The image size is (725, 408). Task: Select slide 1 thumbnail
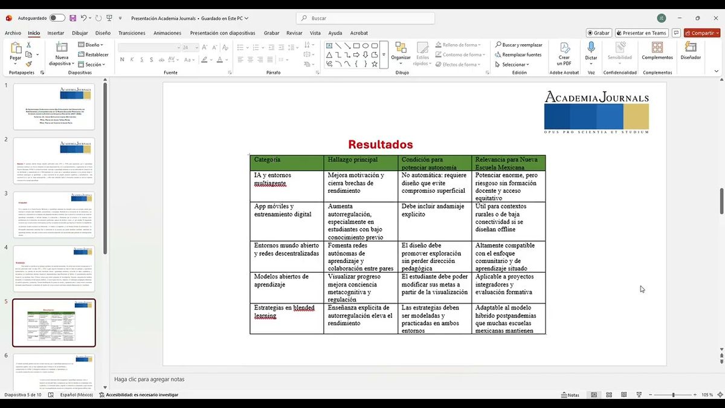tap(54, 107)
